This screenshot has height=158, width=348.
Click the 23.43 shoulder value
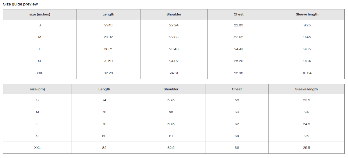(174, 49)
